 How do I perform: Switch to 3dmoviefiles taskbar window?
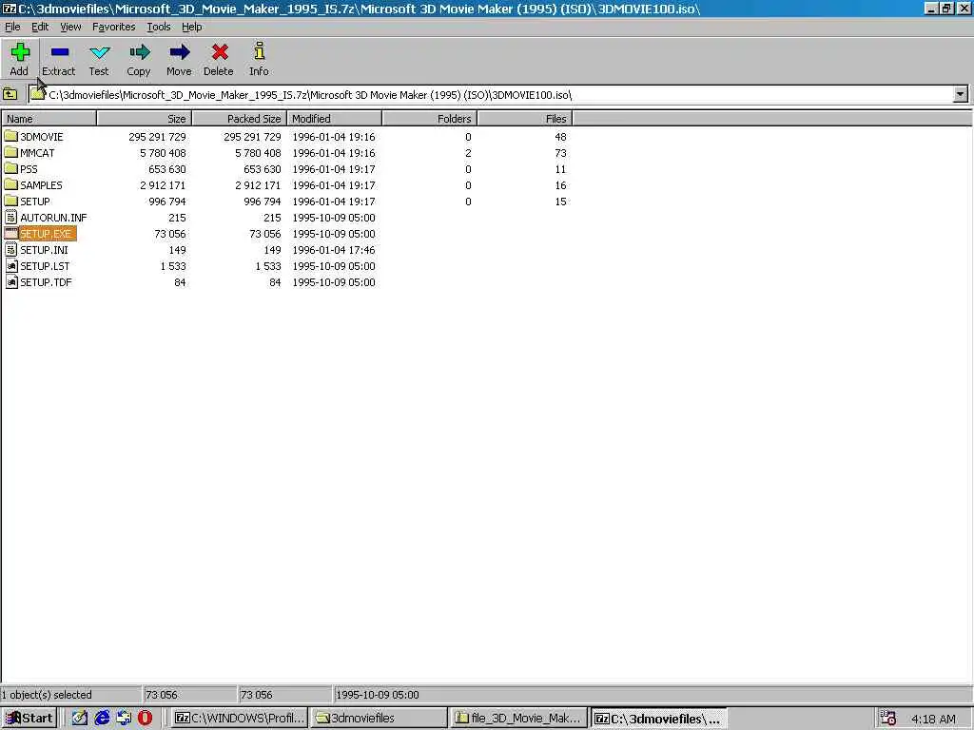[x=379, y=718]
